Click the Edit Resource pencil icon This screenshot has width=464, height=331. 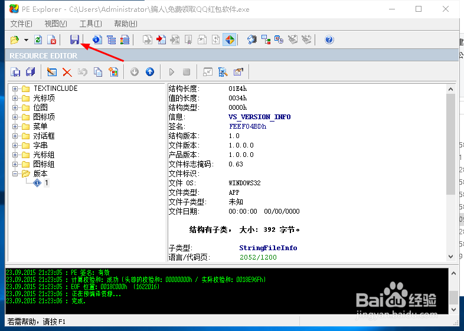tap(52, 72)
